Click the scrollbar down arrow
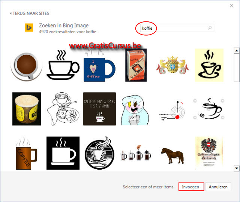The width and height of the screenshot is (240, 202). pyautogui.click(x=237, y=168)
